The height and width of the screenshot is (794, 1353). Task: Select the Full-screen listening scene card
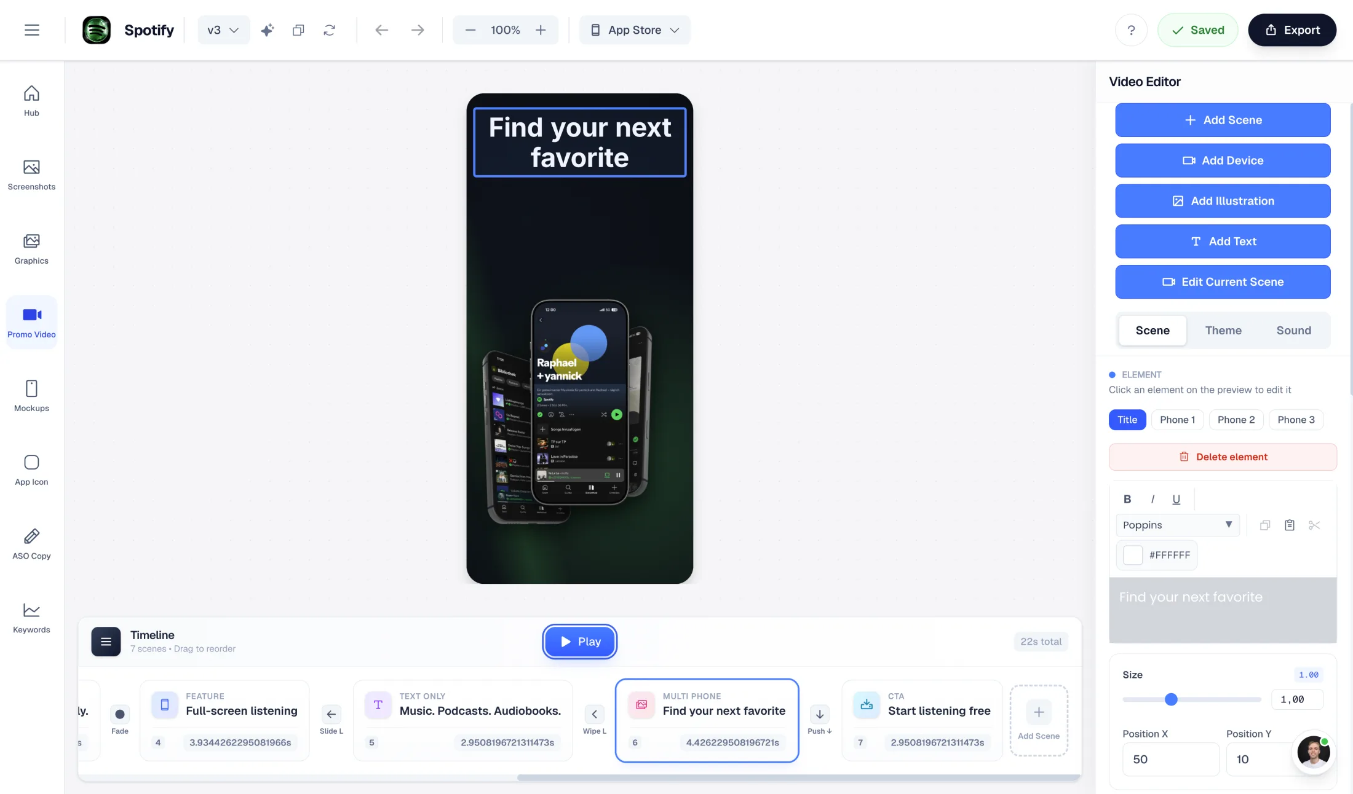pyautogui.click(x=224, y=720)
